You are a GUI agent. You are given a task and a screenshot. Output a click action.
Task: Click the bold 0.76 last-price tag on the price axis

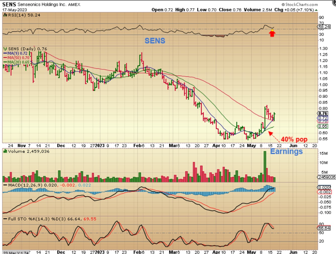coord(323,113)
